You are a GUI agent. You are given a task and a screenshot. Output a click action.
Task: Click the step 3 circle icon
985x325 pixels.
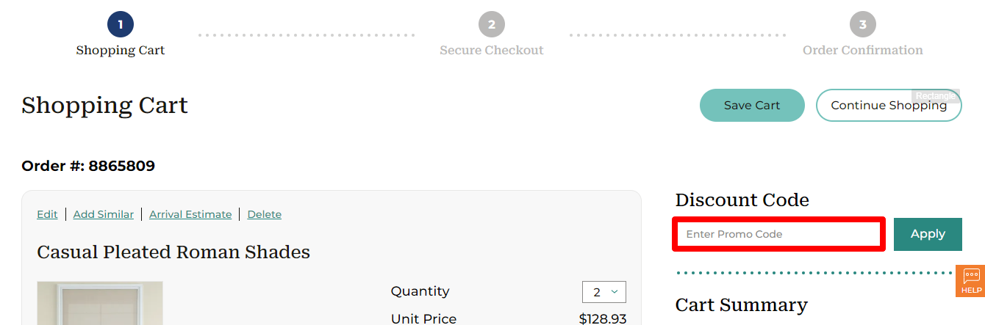click(862, 24)
